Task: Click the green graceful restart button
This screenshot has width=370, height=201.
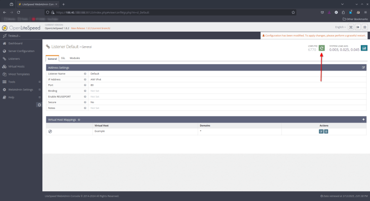Action: [322, 48]
